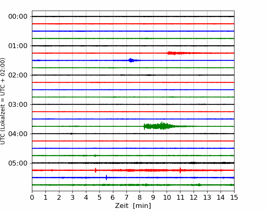Click x-axis tick label 5

pos(99,197)
